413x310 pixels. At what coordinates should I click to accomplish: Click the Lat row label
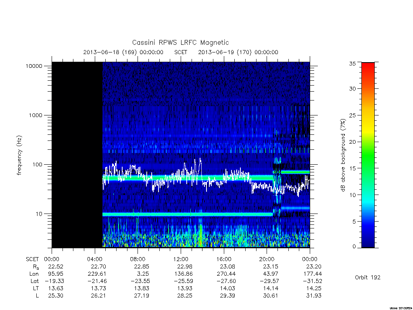pyautogui.click(x=35, y=281)
